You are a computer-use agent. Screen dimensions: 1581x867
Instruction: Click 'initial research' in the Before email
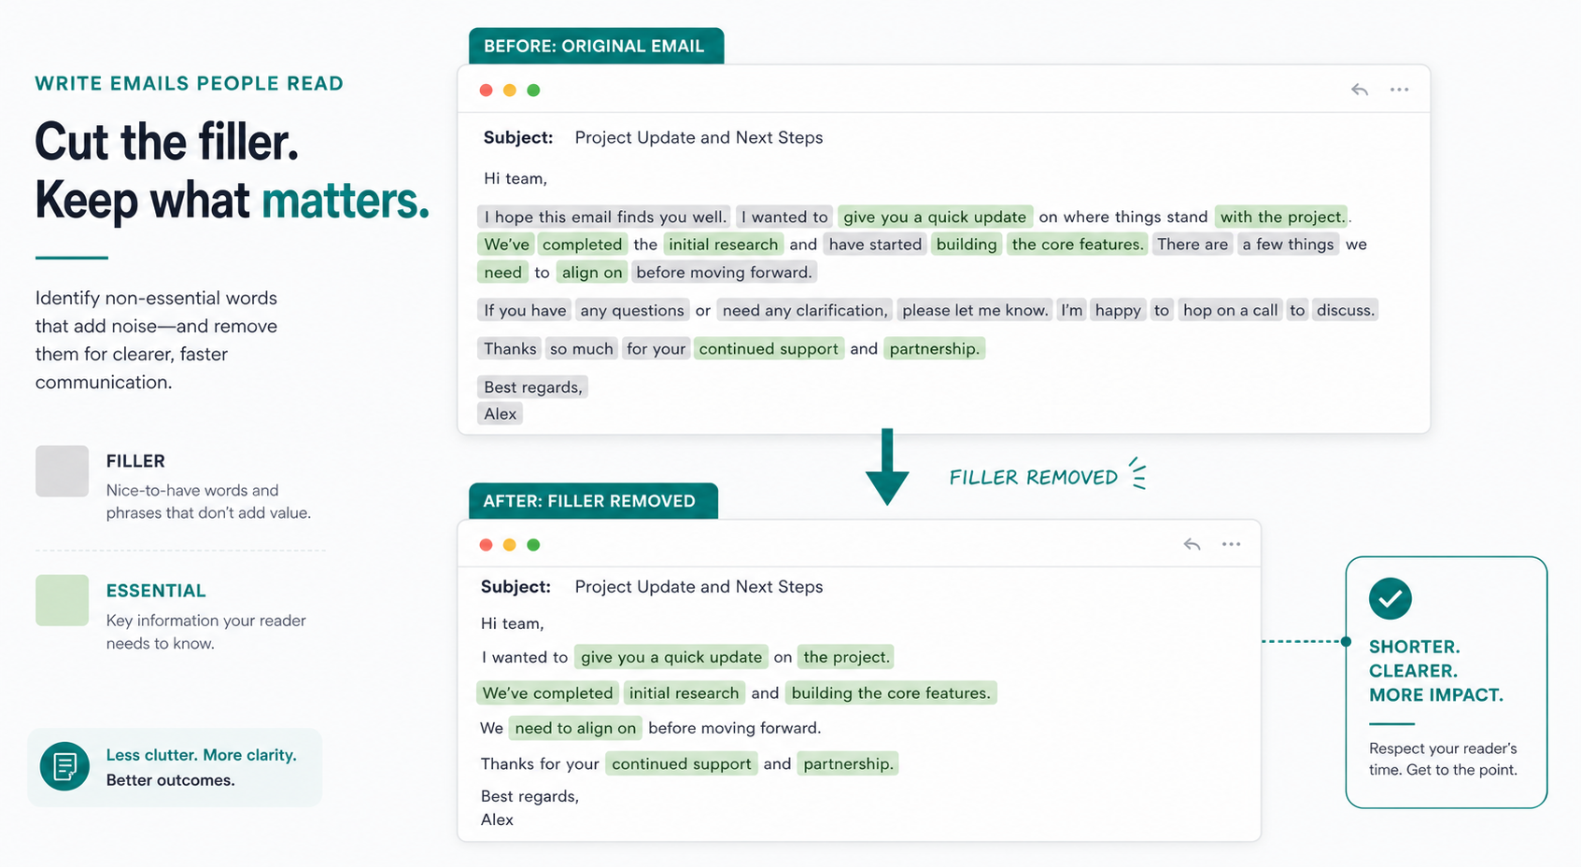pos(723,245)
